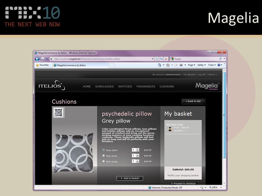Click the Proceed to checkout button
The width and height of the screenshot is (262, 196).
point(183,183)
